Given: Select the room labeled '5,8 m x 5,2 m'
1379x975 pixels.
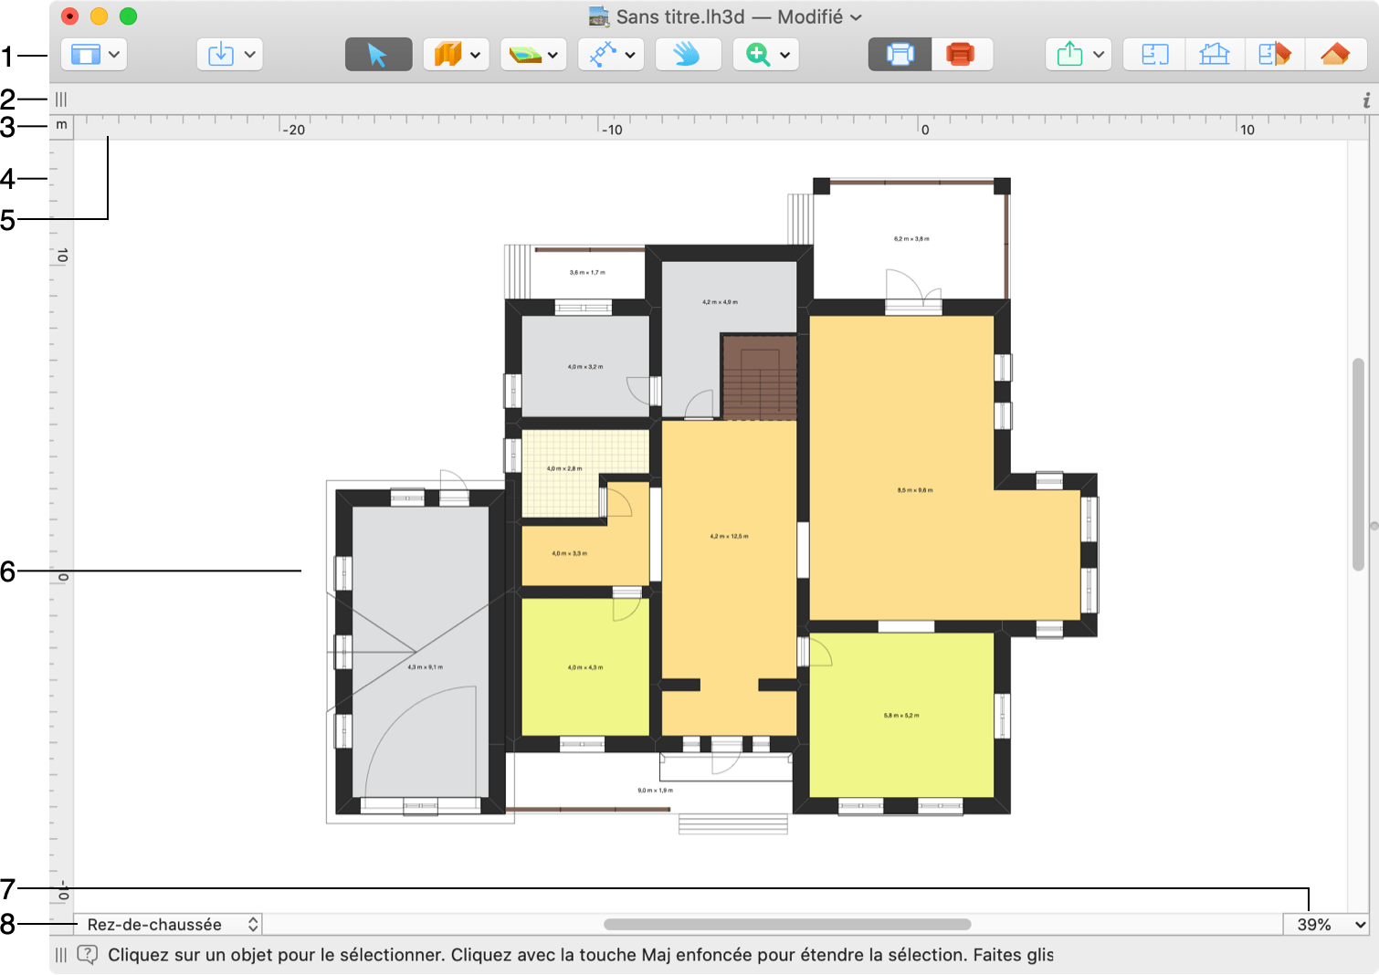Looking at the screenshot, I should [x=901, y=715].
